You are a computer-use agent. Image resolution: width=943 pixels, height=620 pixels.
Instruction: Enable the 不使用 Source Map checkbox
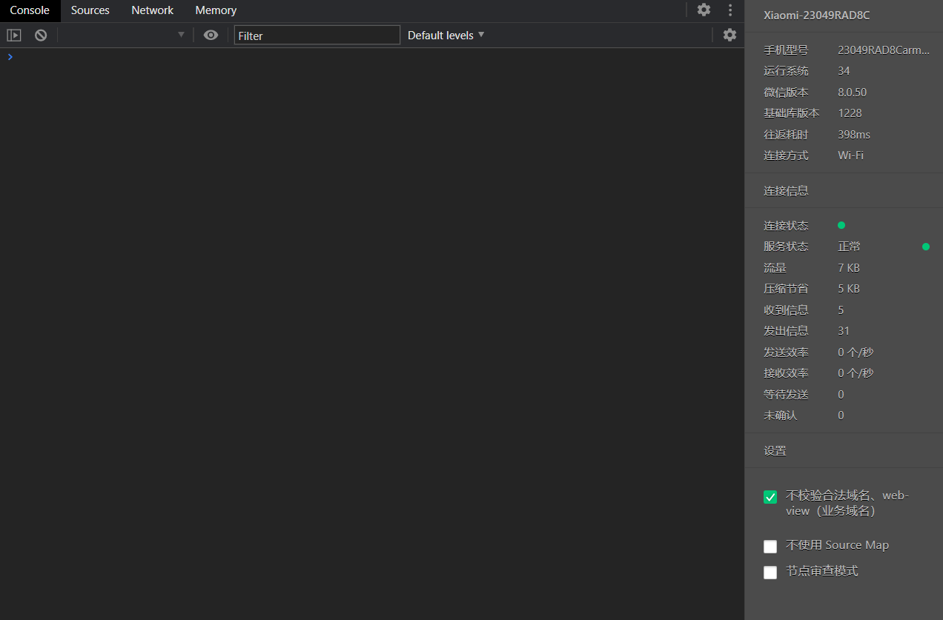pos(770,546)
